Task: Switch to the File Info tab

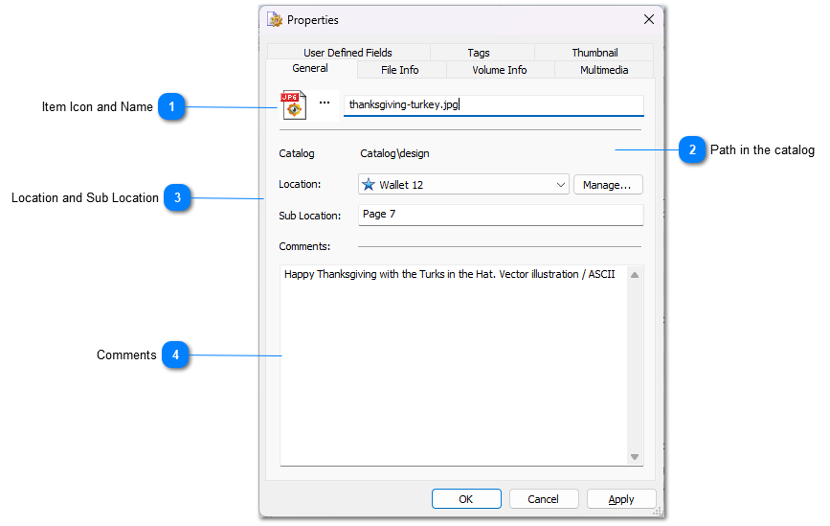Action: click(399, 70)
